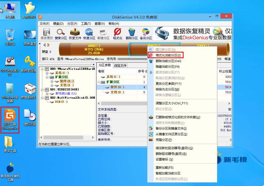The width and height of the screenshot is (264, 186).
Task: Select WIM (Y:) in the disk tree
Action: click(x=61, y=102)
